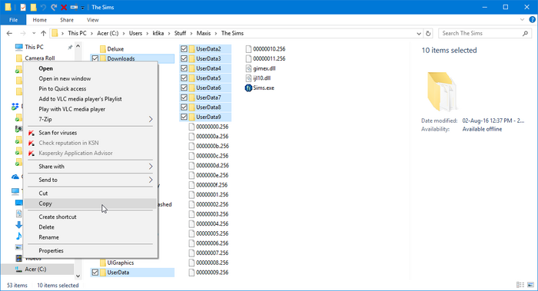The width and height of the screenshot is (538, 291).
Task: Open the address bar history dropdown
Action: (x=419, y=34)
